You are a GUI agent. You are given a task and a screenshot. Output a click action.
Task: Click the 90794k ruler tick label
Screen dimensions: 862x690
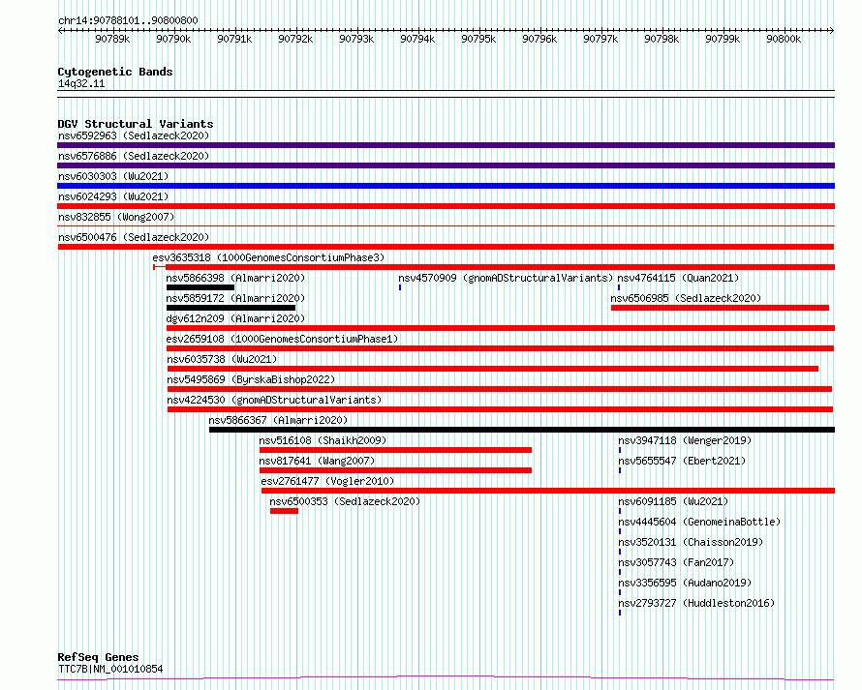(417, 39)
